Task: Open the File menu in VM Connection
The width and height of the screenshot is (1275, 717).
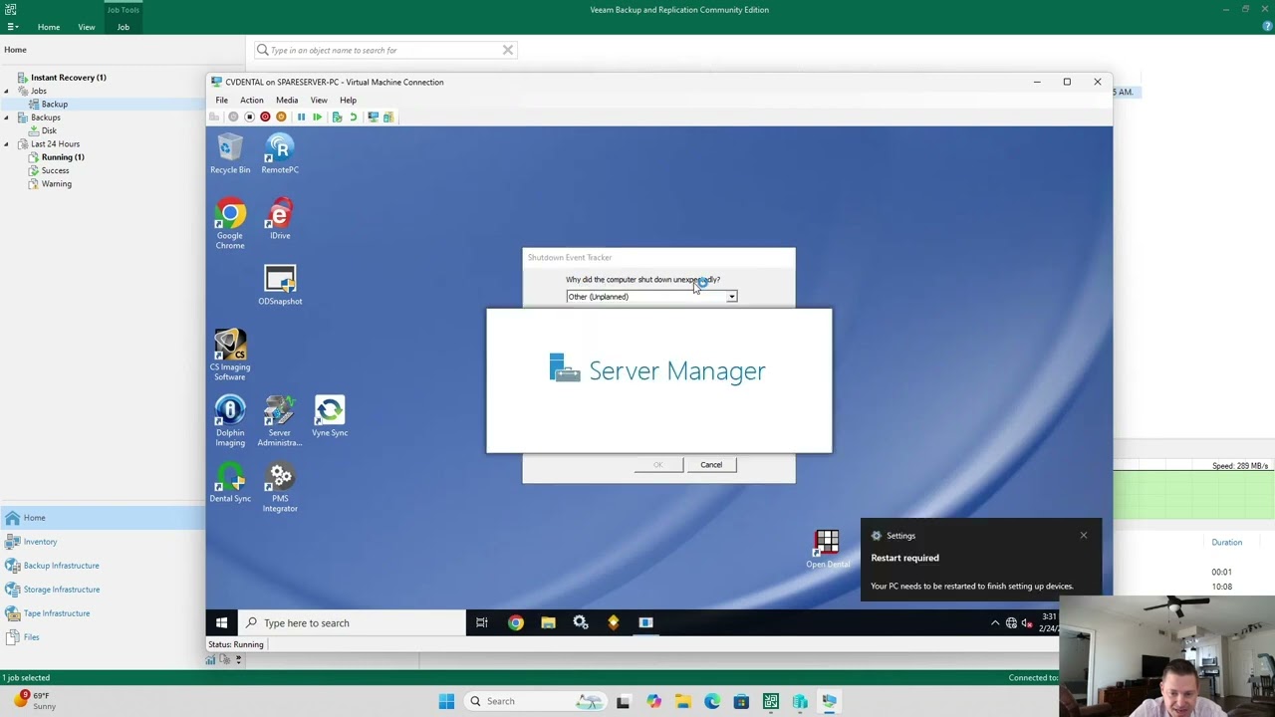Action: (x=221, y=100)
